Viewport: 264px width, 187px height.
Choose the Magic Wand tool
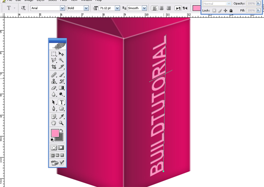61,60
